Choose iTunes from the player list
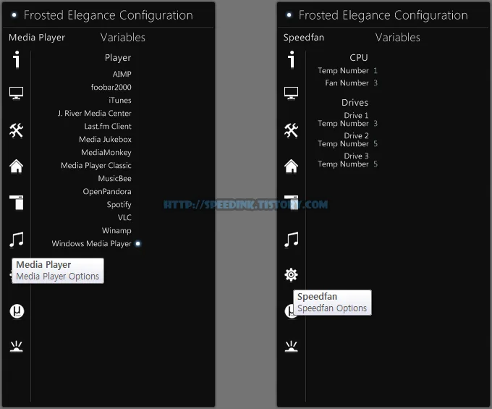The width and height of the screenshot is (492, 409). pos(120,100)
